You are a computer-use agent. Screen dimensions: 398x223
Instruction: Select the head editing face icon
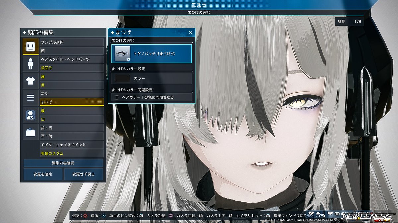31,47
